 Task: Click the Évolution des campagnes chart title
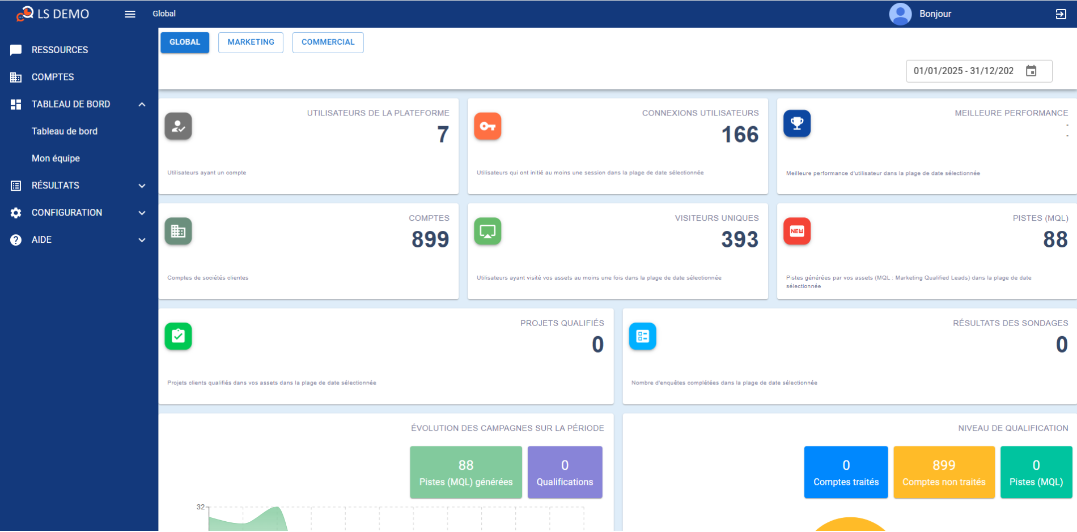(x=507, y=428)
